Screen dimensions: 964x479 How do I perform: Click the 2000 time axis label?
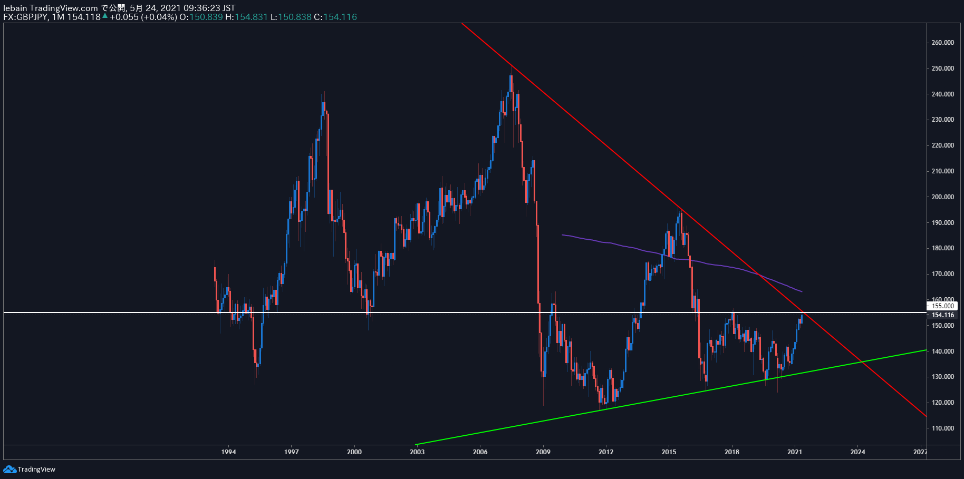click(x=354, y=452)
